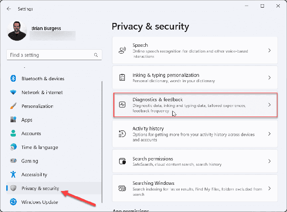Viewport: 287px width, 212px height.
Task: Expand the Activity history chevron
Action: 269,135
